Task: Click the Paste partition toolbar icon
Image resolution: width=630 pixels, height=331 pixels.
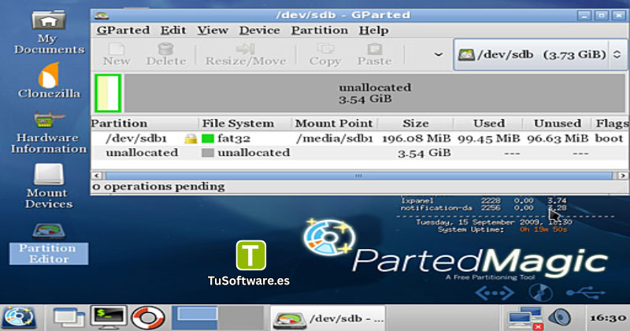Action: pyautogui.click(x=375, y=54)
